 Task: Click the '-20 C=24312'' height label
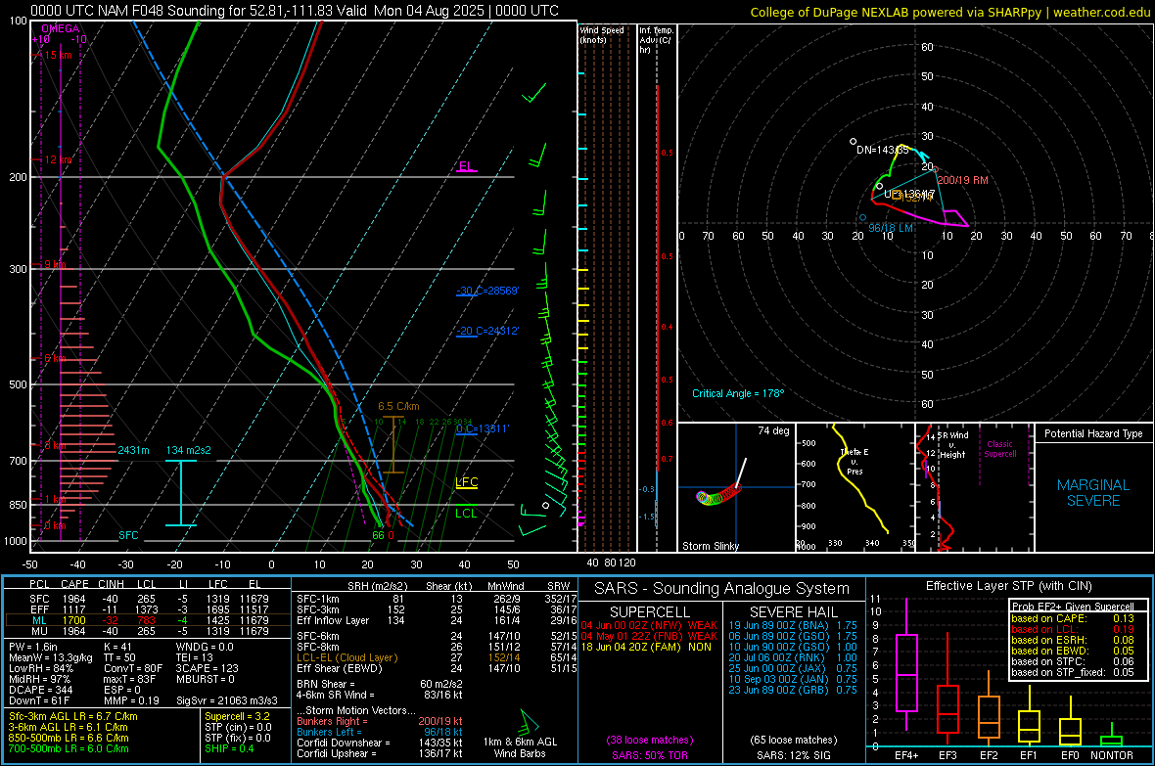[487, 331]
